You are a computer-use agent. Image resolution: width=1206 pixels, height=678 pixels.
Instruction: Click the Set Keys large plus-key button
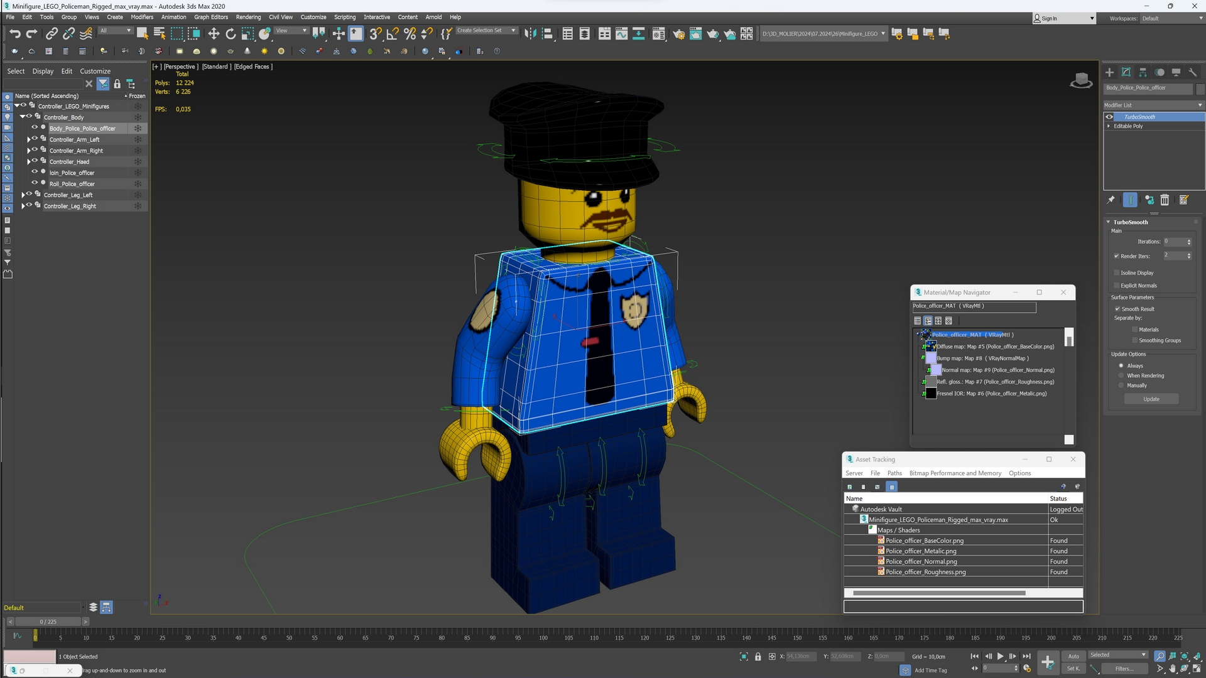(x=1047, y=662)
